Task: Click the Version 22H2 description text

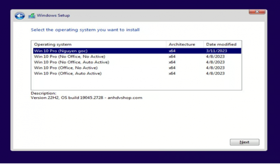Action: pyautogui.click(x=86, y=98)
